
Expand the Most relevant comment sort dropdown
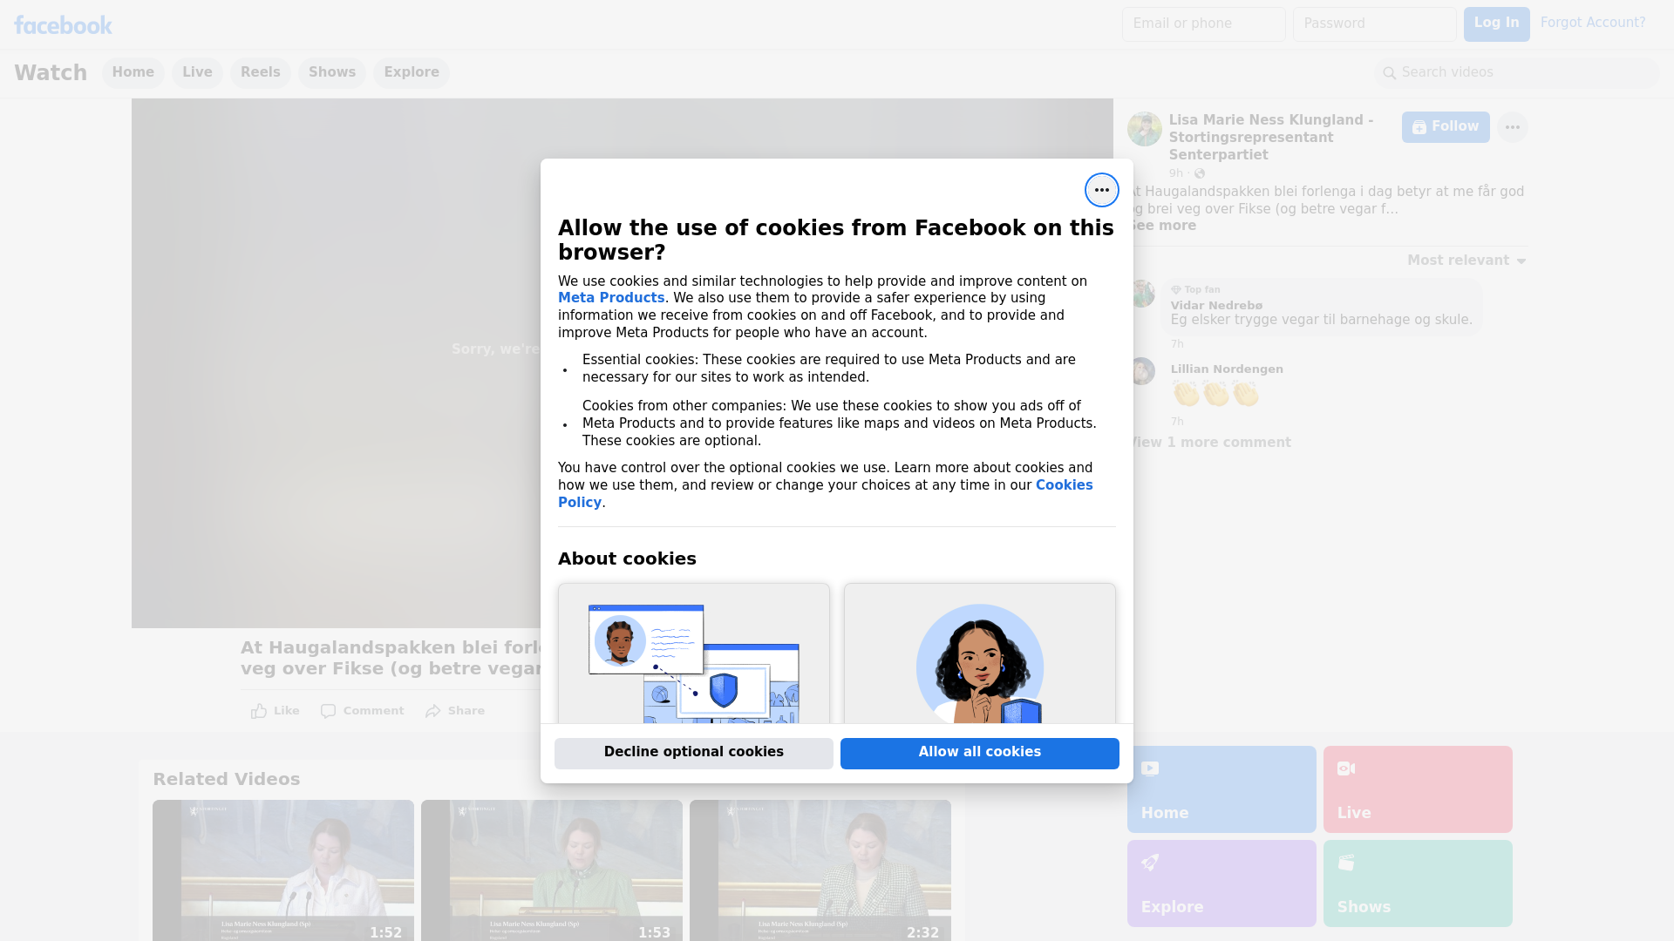[1466, 261]
